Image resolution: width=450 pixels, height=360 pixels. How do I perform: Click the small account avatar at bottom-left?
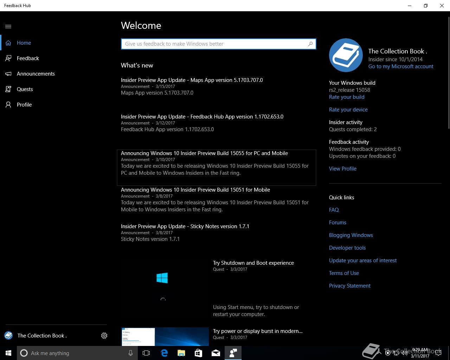(x=8, y=335)
